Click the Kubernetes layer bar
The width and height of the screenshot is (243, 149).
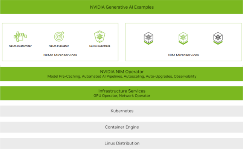(121, 111)
